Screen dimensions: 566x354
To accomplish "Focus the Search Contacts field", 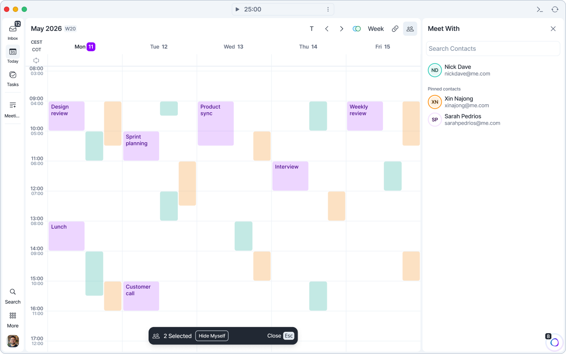I will click(493, 49).
